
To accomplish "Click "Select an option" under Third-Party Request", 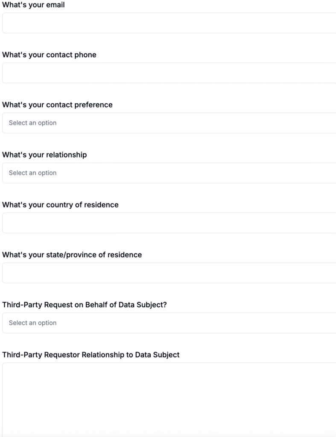I will (32, 323).
